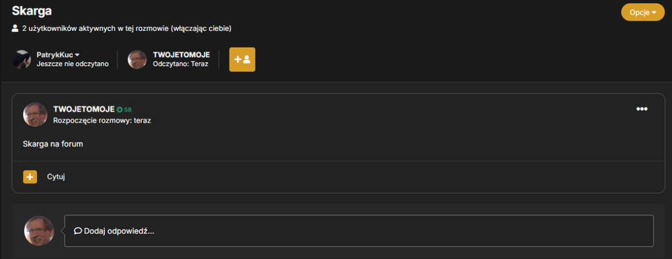Open the post author's avatar in the message
672x259 pixels.
coord(35,114)
